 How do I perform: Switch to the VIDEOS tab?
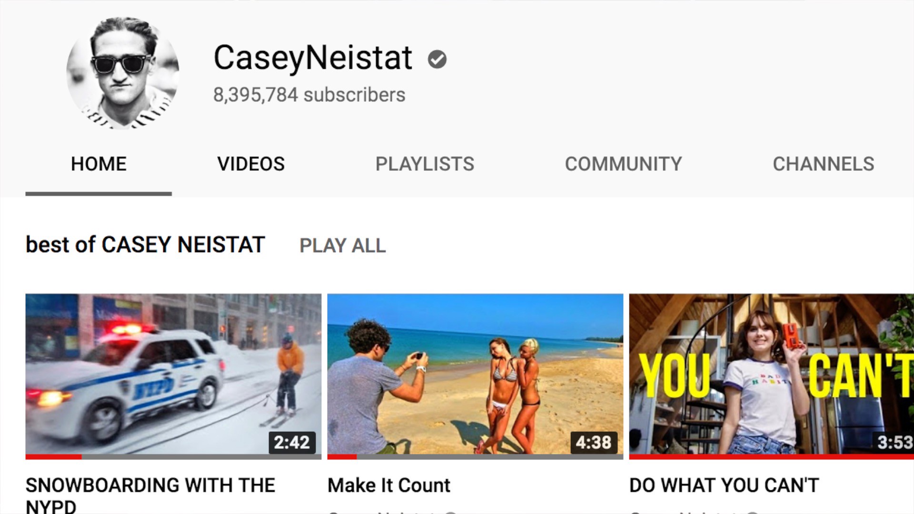click(251, 164)
